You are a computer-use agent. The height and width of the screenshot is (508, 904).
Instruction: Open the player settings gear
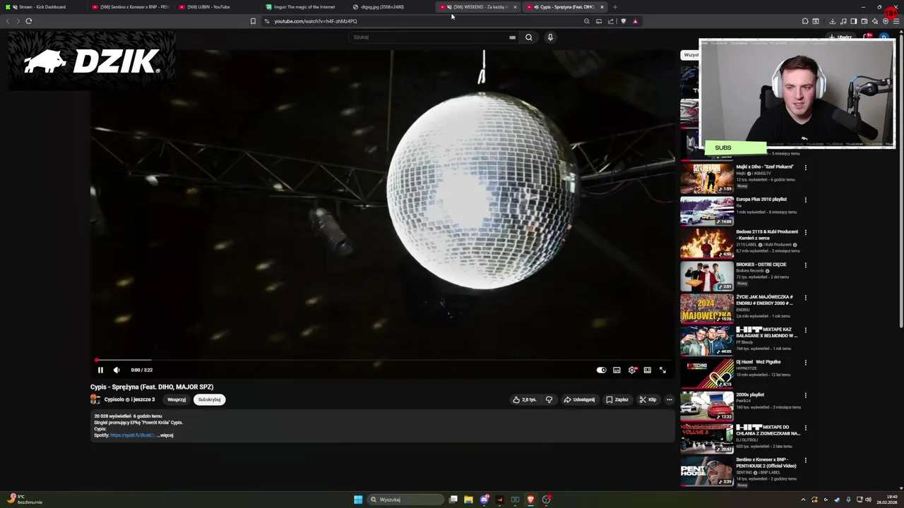pyautogui.click(x=632, y=370)
